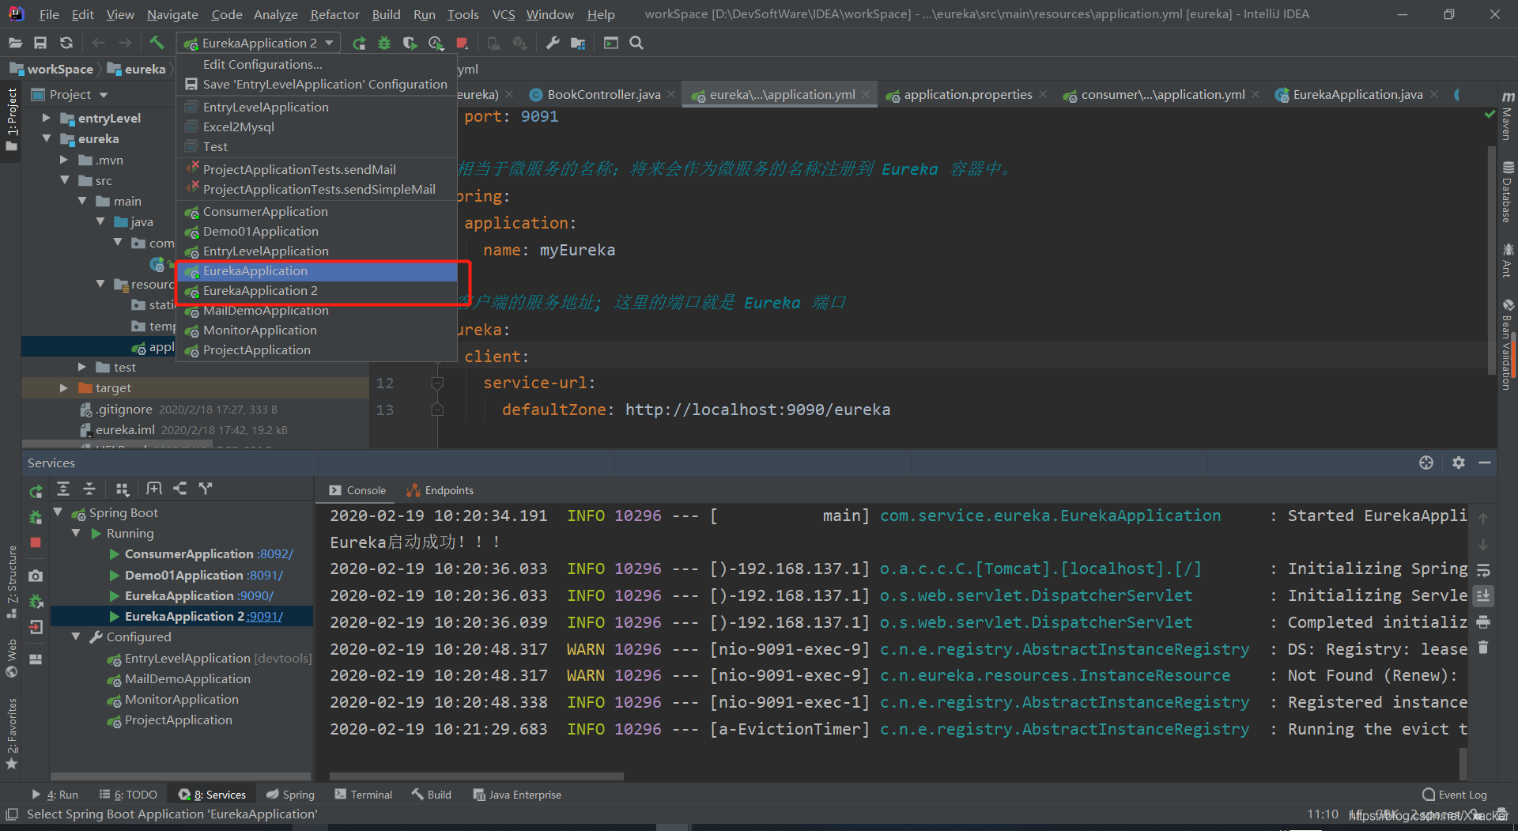Click the Add Service icon
The width and height of the screenshot is (1518, 831).
tap(154, 489)
